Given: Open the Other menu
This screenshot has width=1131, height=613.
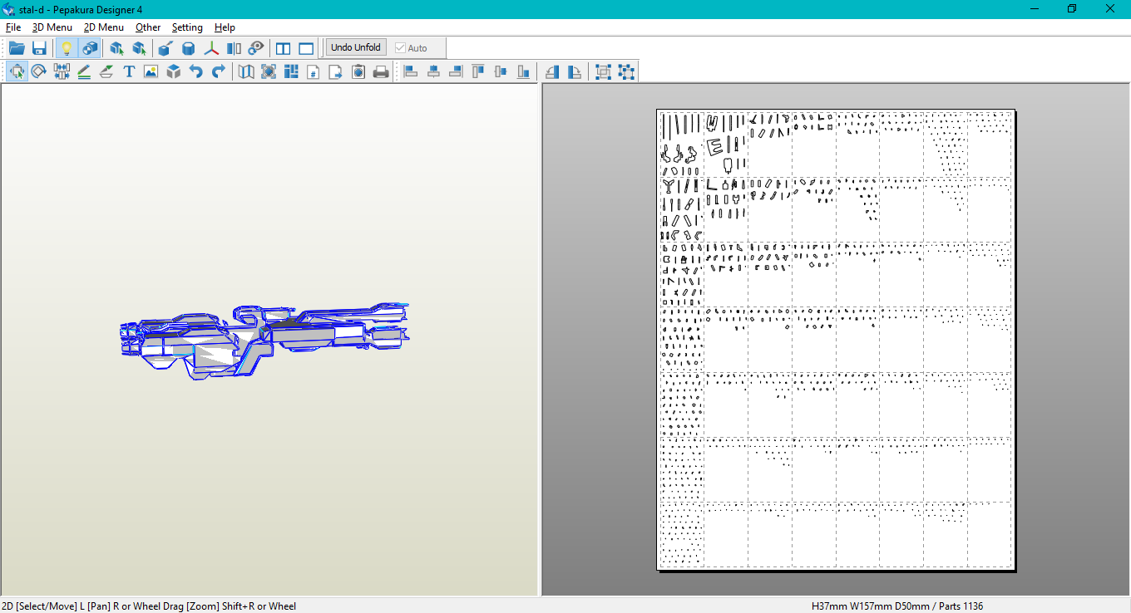Looking at the screenshot, I should [148, 27].
